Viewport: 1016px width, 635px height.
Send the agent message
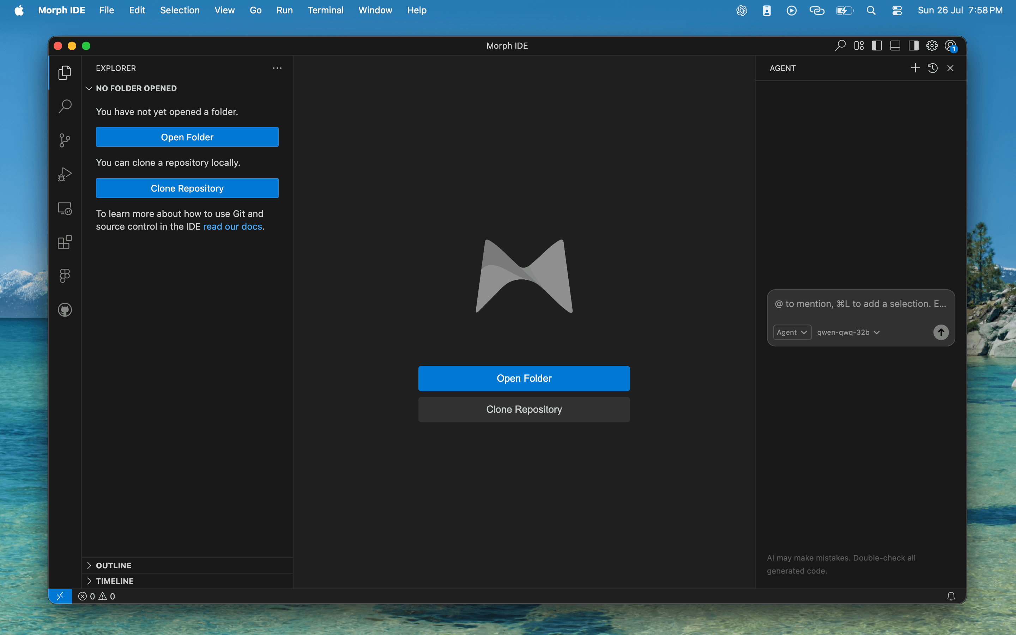[x=941, y=332]
